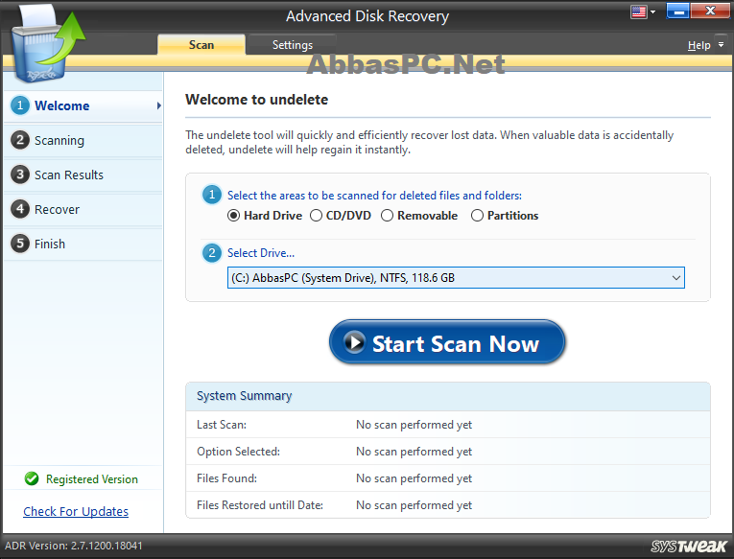
Task: Minimize the Advanced Disk Recovery window
Action: 677,11
